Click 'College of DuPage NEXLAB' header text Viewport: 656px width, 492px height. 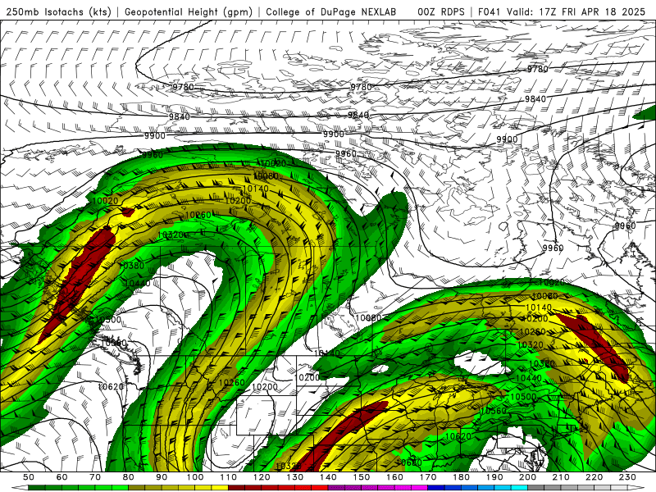[x=331, y=11]
